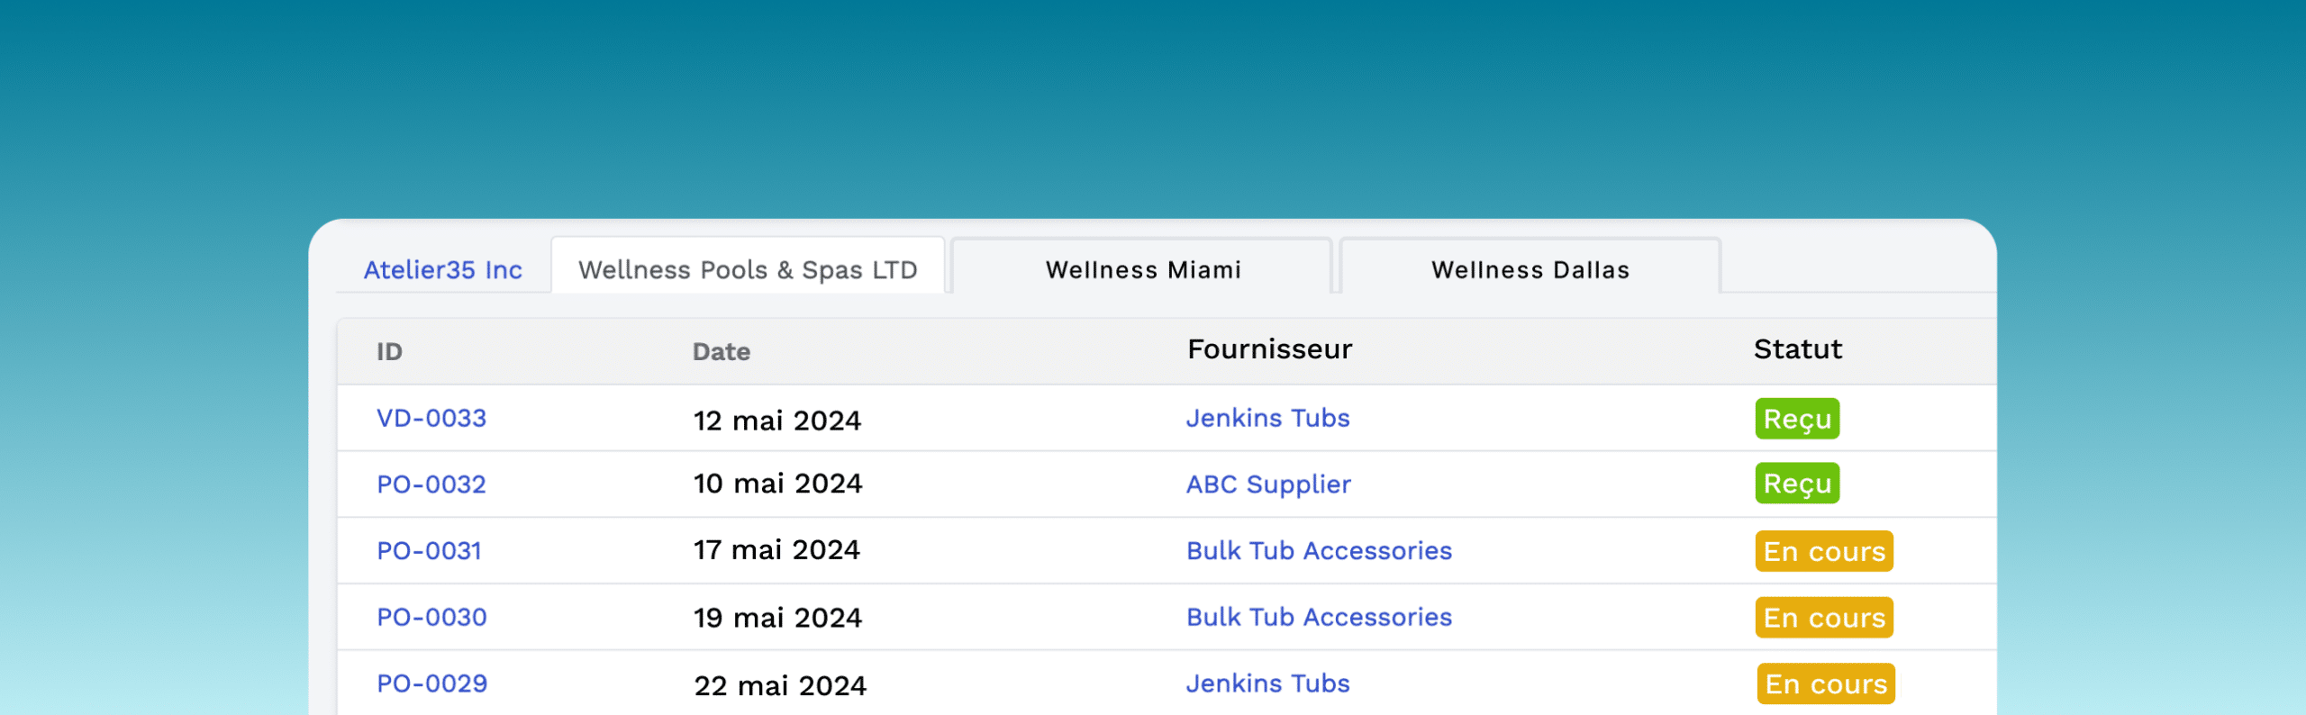Open Jenkins Tubs supplier in VD-0033 row
Viewport: 2306px width, 715px height.
[1267, 419]
